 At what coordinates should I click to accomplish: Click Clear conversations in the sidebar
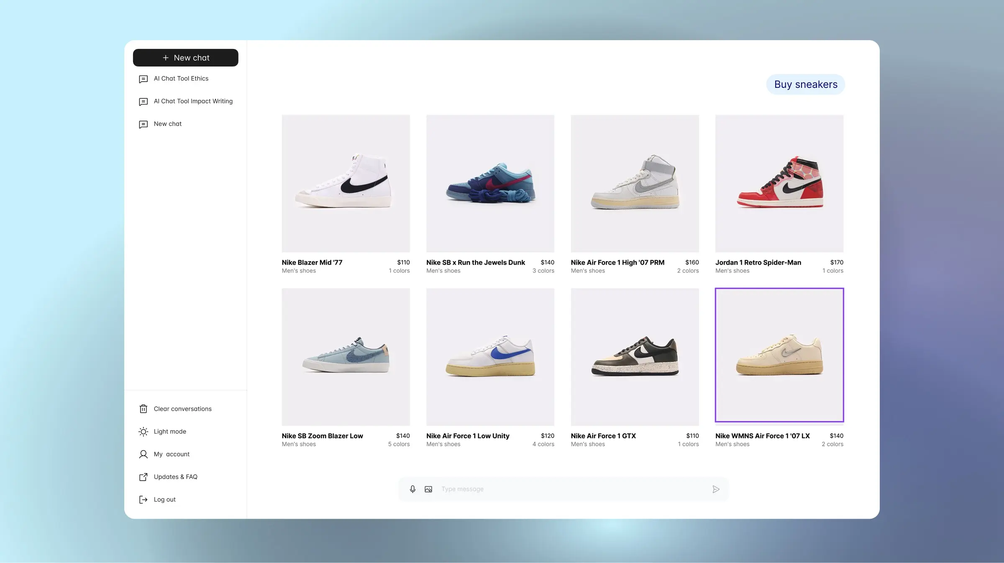pyautogui.click(x=182, y=409)
